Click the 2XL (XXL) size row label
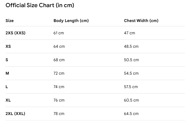190x123 pixels. [x=15, y=114]
